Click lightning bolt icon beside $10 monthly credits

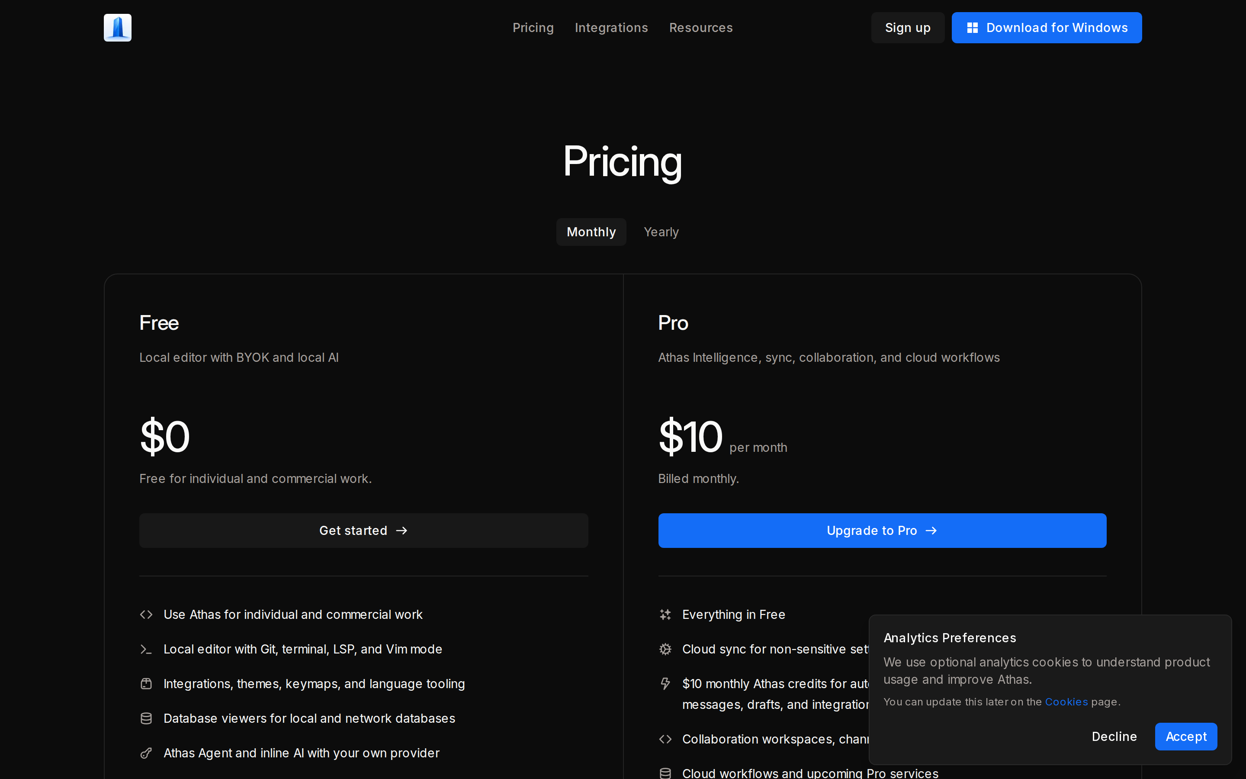tap(665, 684)
